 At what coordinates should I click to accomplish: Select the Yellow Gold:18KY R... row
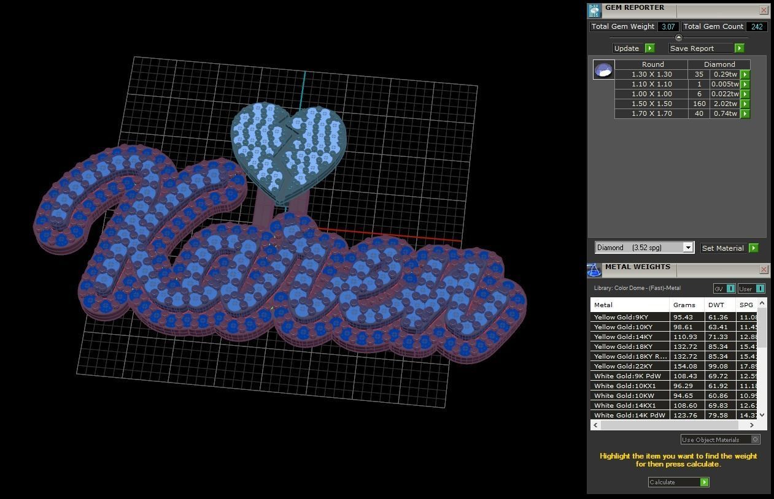tap(674, 356)
